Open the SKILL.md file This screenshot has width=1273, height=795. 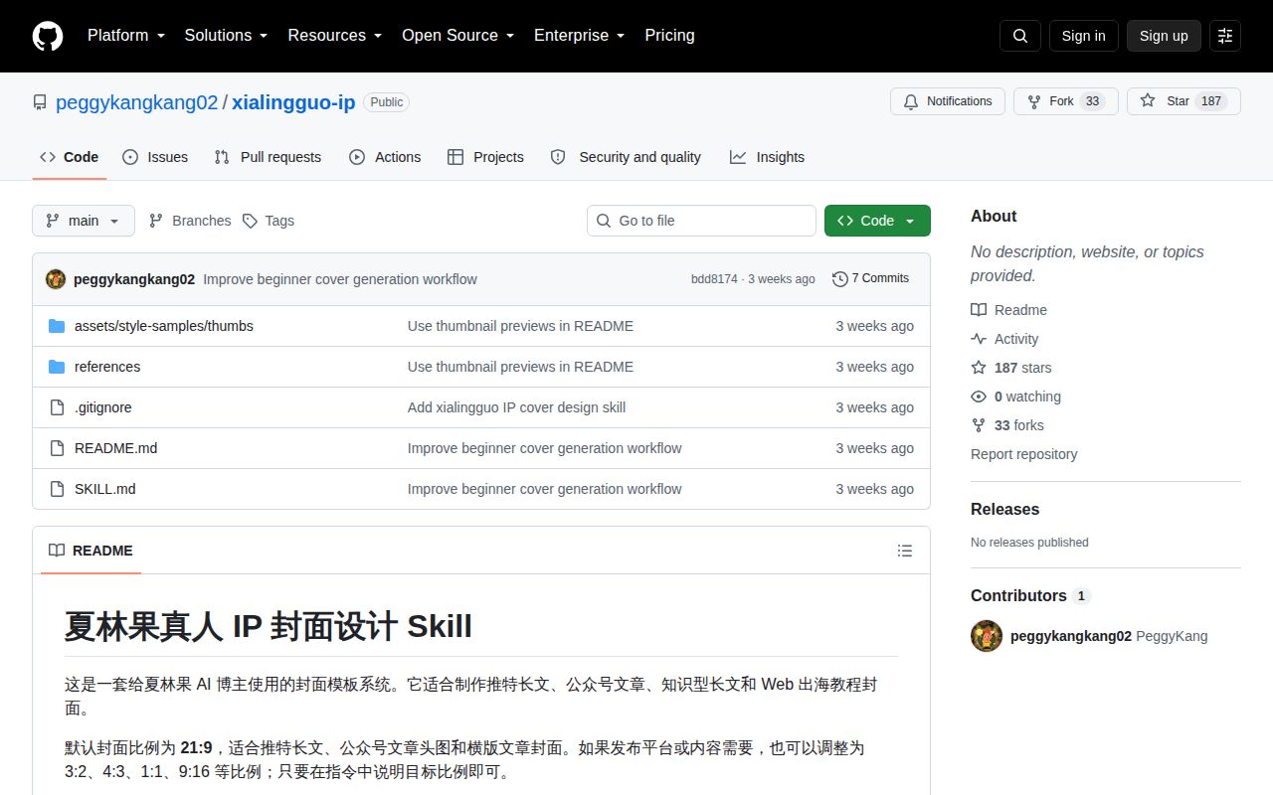pyautogui.click(x=105, y=489)
